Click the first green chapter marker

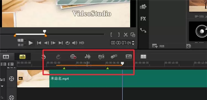coord(64,68)
